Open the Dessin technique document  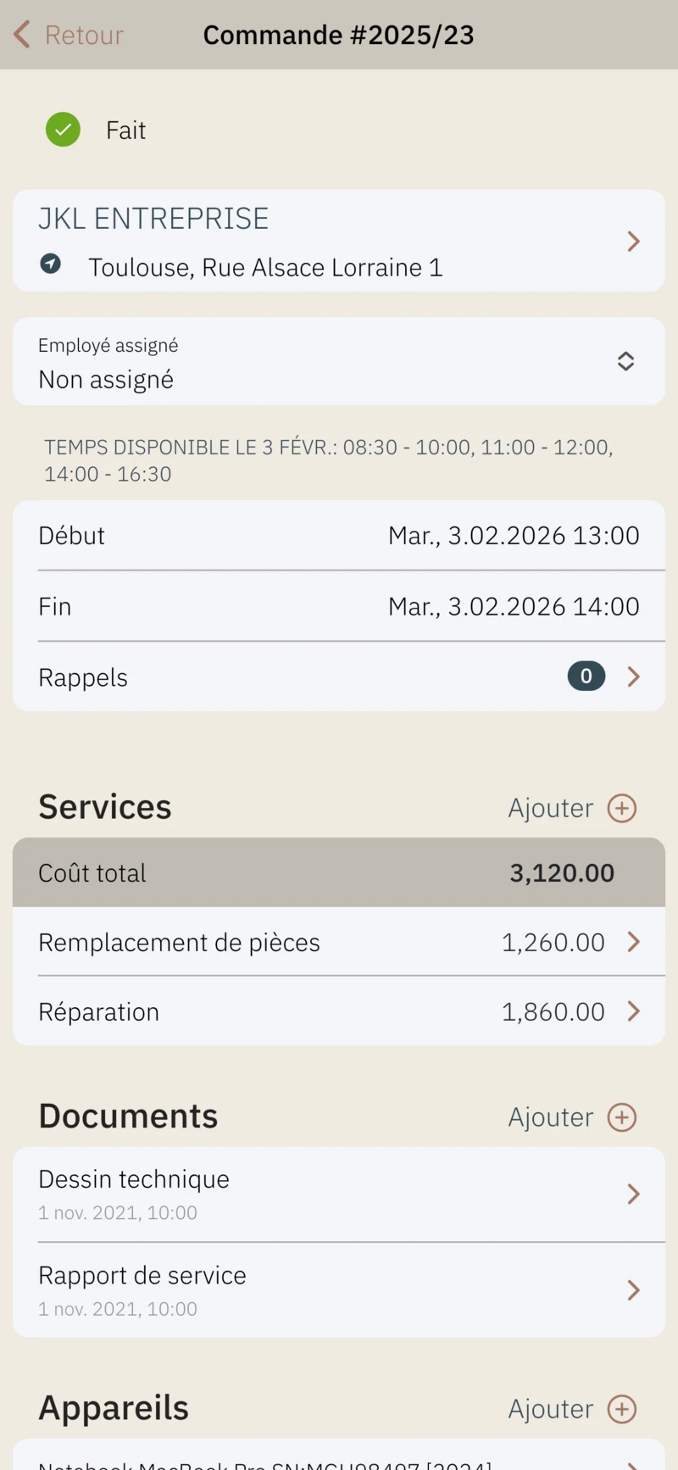click(x=134, y=1179)
